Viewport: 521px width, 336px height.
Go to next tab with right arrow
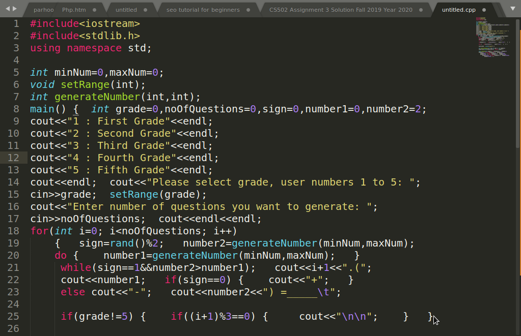15,9
